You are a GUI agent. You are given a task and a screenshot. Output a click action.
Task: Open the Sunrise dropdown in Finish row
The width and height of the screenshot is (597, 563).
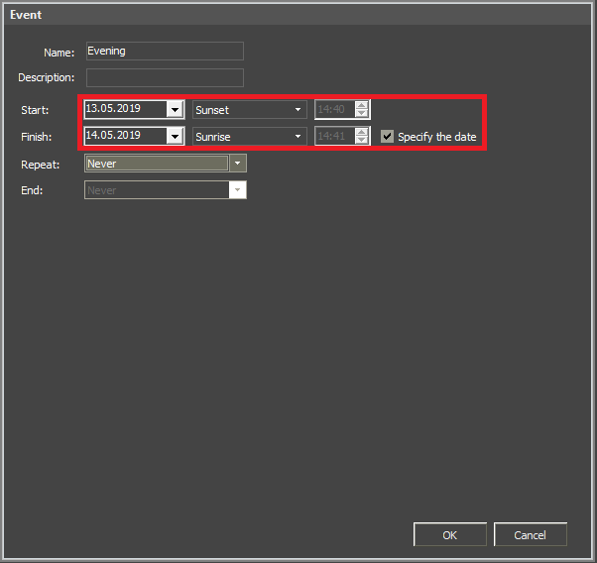tap(249, 137)
